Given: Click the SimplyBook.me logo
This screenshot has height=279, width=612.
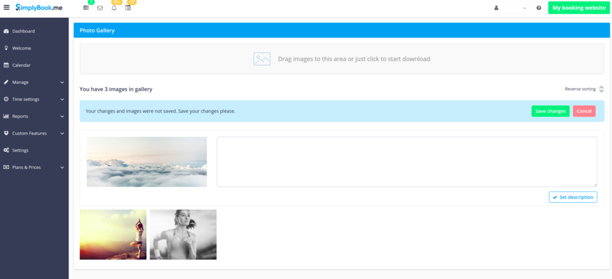Looking at the screenshot, I should [39, 7].
